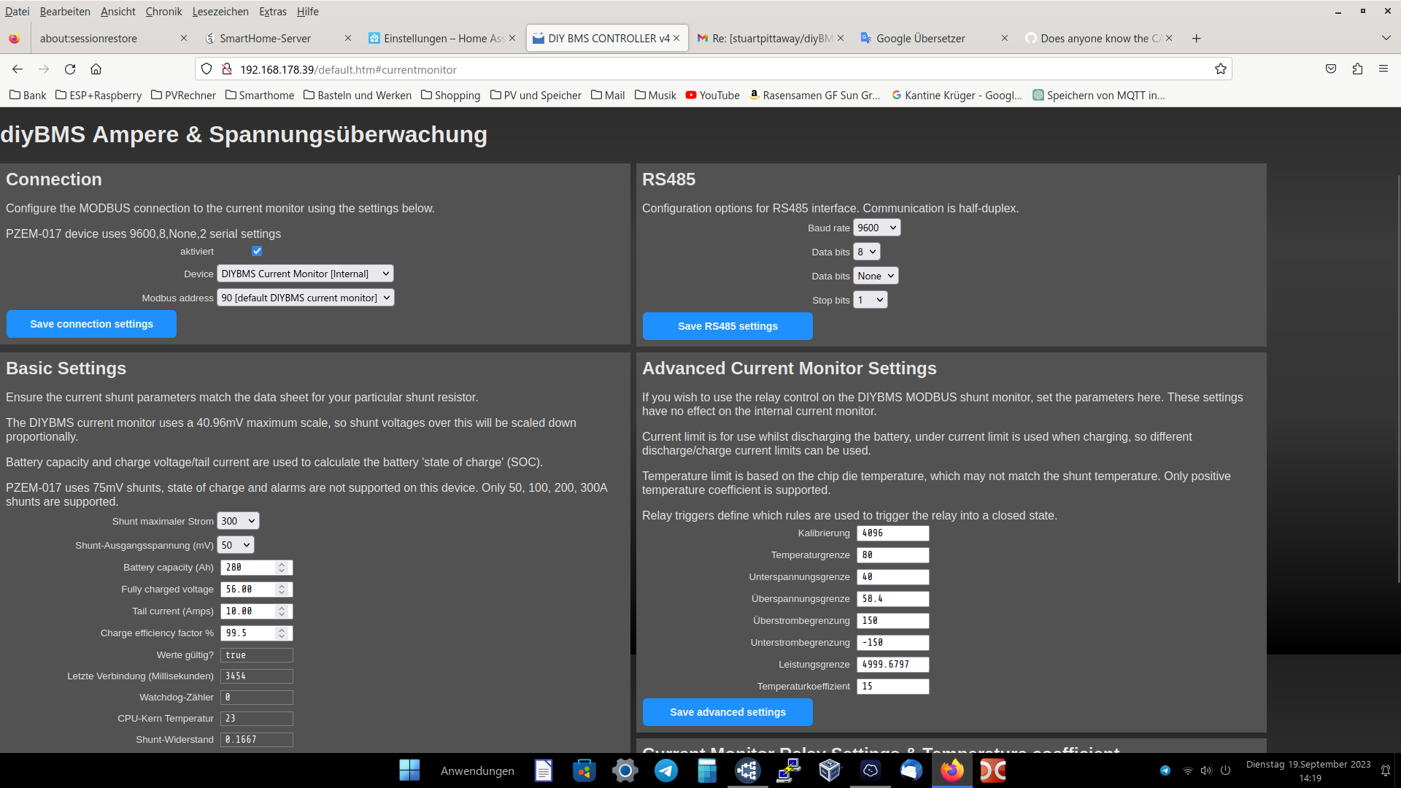Open the notification bell in system tray
The height and width of the screenshot is (788, 1401).
pos(1385,769)
